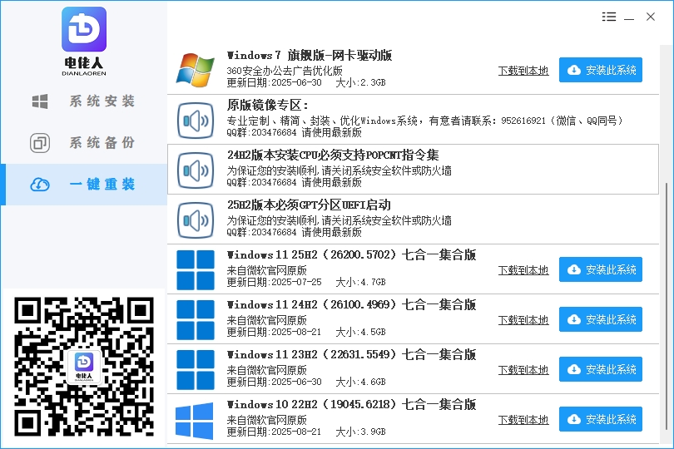Viewport: 674px width, 449px height.
Task: Click cloud icon inside Windows 7 install button
Action: pos(574,70)
